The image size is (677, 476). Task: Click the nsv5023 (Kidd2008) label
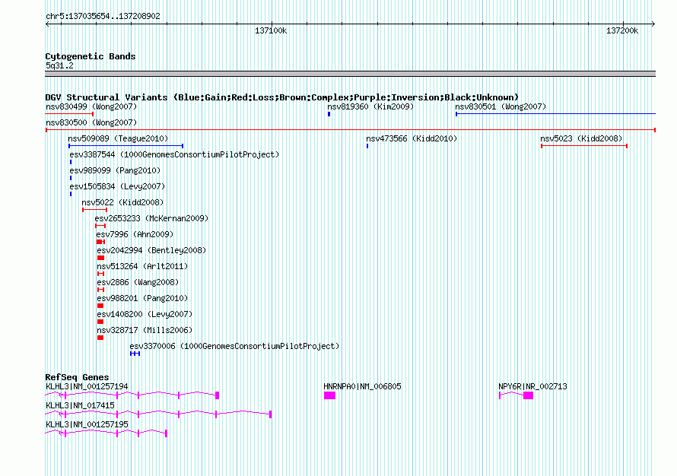(581, 138)
